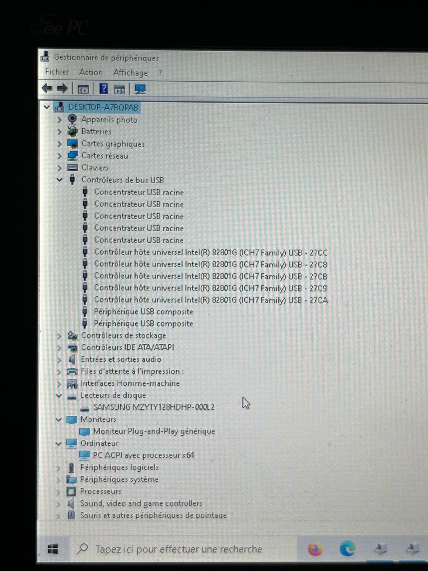Click the Cartes graphiques display icon
This screenshot has height=571, width=428.
click(x=73, y=144)
